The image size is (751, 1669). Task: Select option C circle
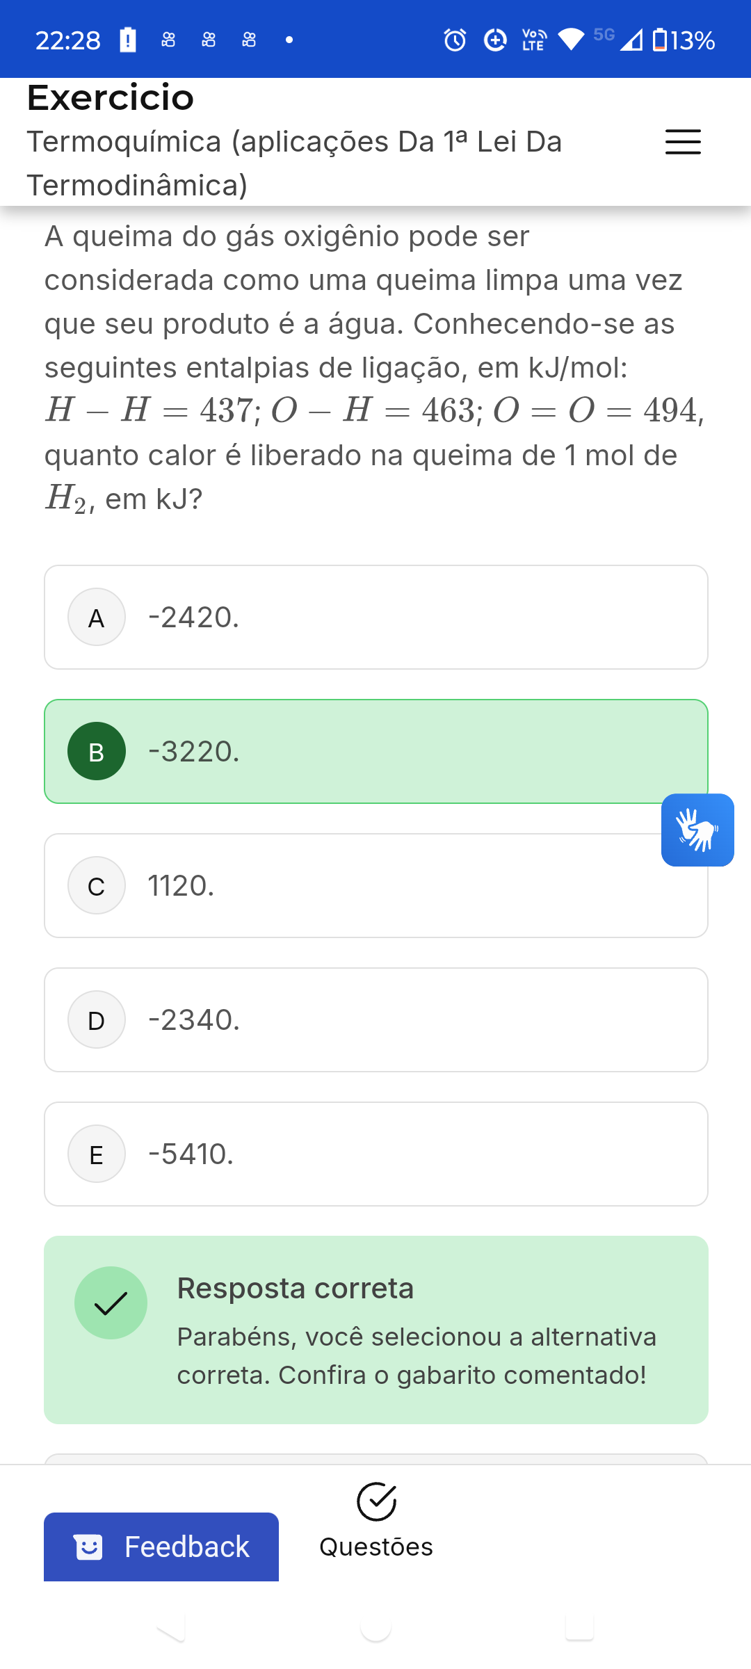coord(97,885)
